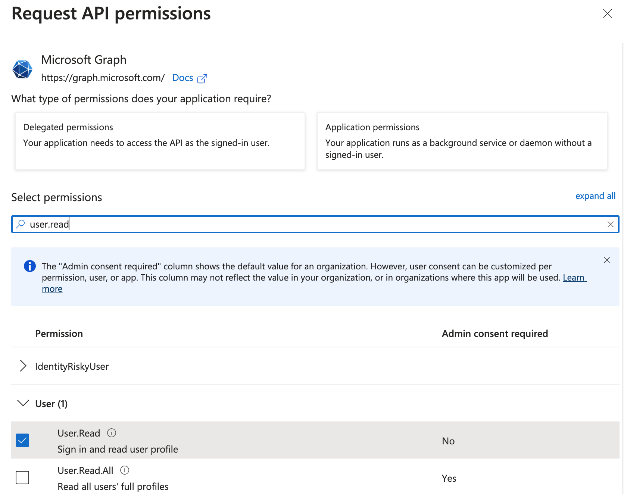Screen dimensions: 624x494
Task: Uncheck the User.Read permission checkbox
Action: click(22, 440)
